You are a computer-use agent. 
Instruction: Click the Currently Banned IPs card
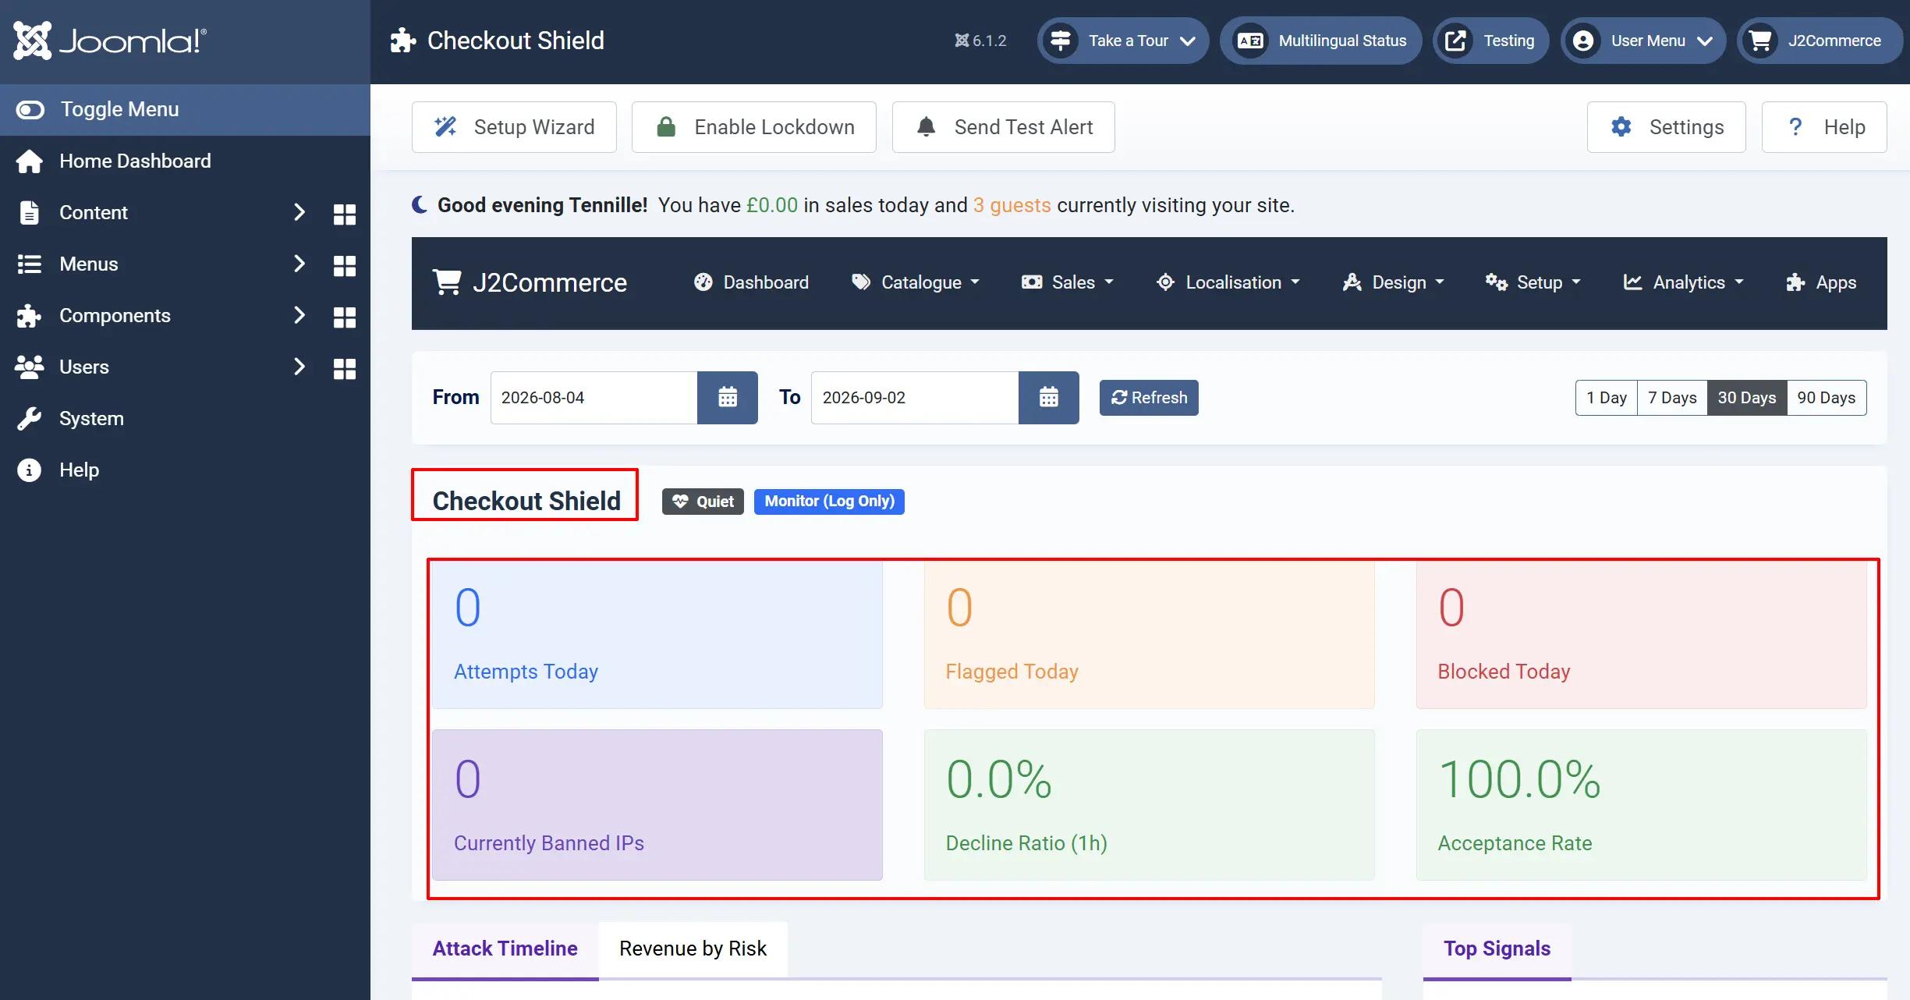pyautogui.click(x=657, y=805)
